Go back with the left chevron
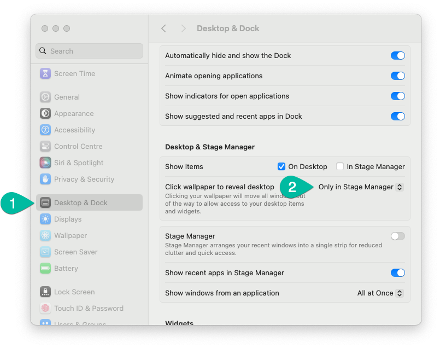 tap(163, 28)
